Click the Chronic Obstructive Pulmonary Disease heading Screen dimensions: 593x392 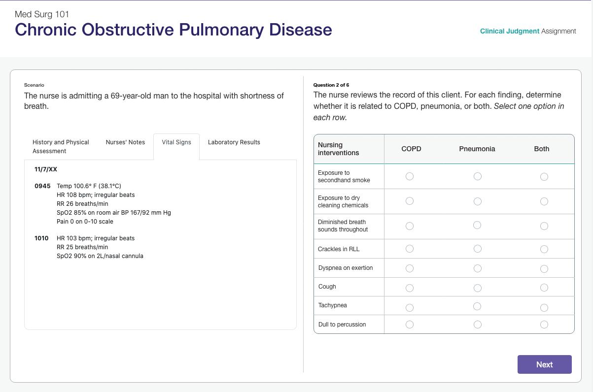[174, 30]
